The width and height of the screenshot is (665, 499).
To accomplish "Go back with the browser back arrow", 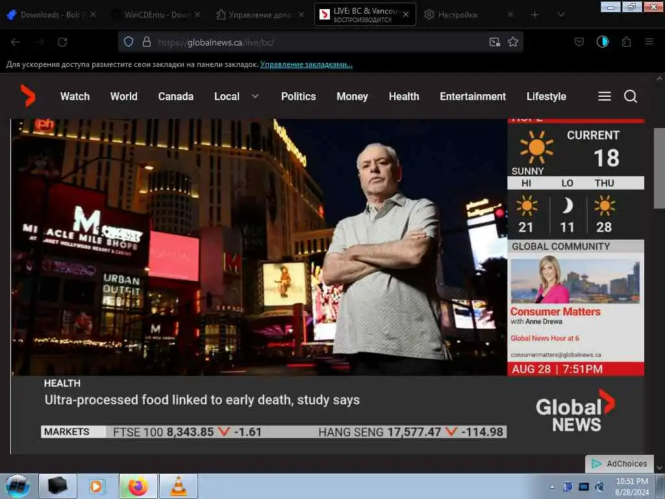I will pos(16,42).
